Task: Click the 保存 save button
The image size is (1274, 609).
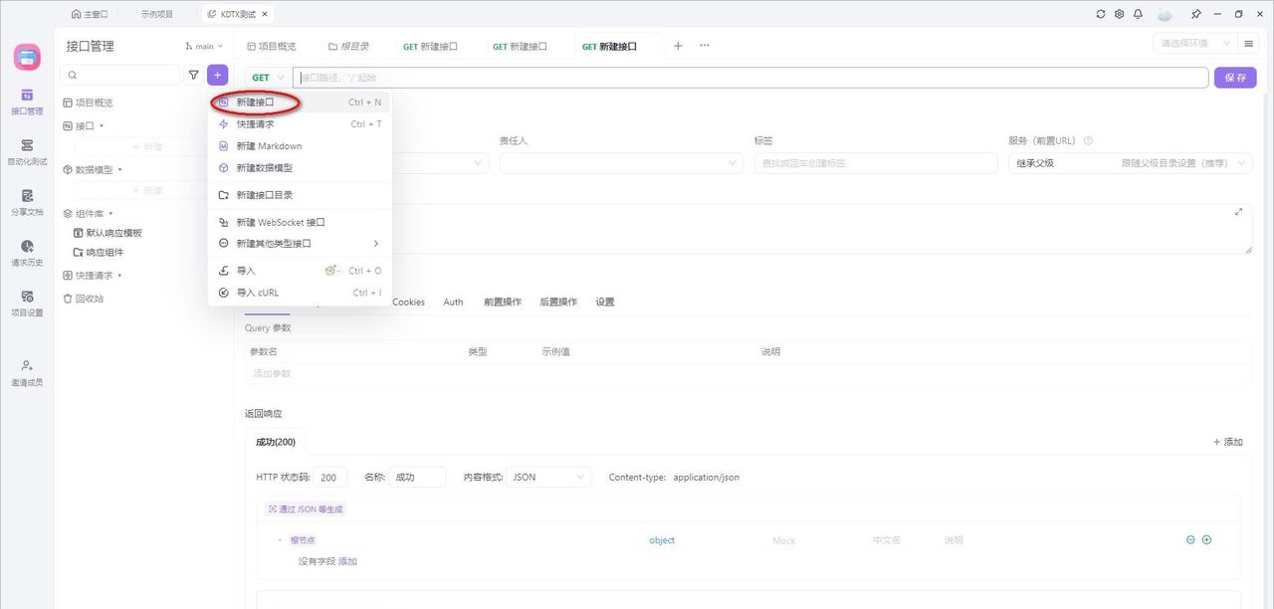Action: (1234, 77)
